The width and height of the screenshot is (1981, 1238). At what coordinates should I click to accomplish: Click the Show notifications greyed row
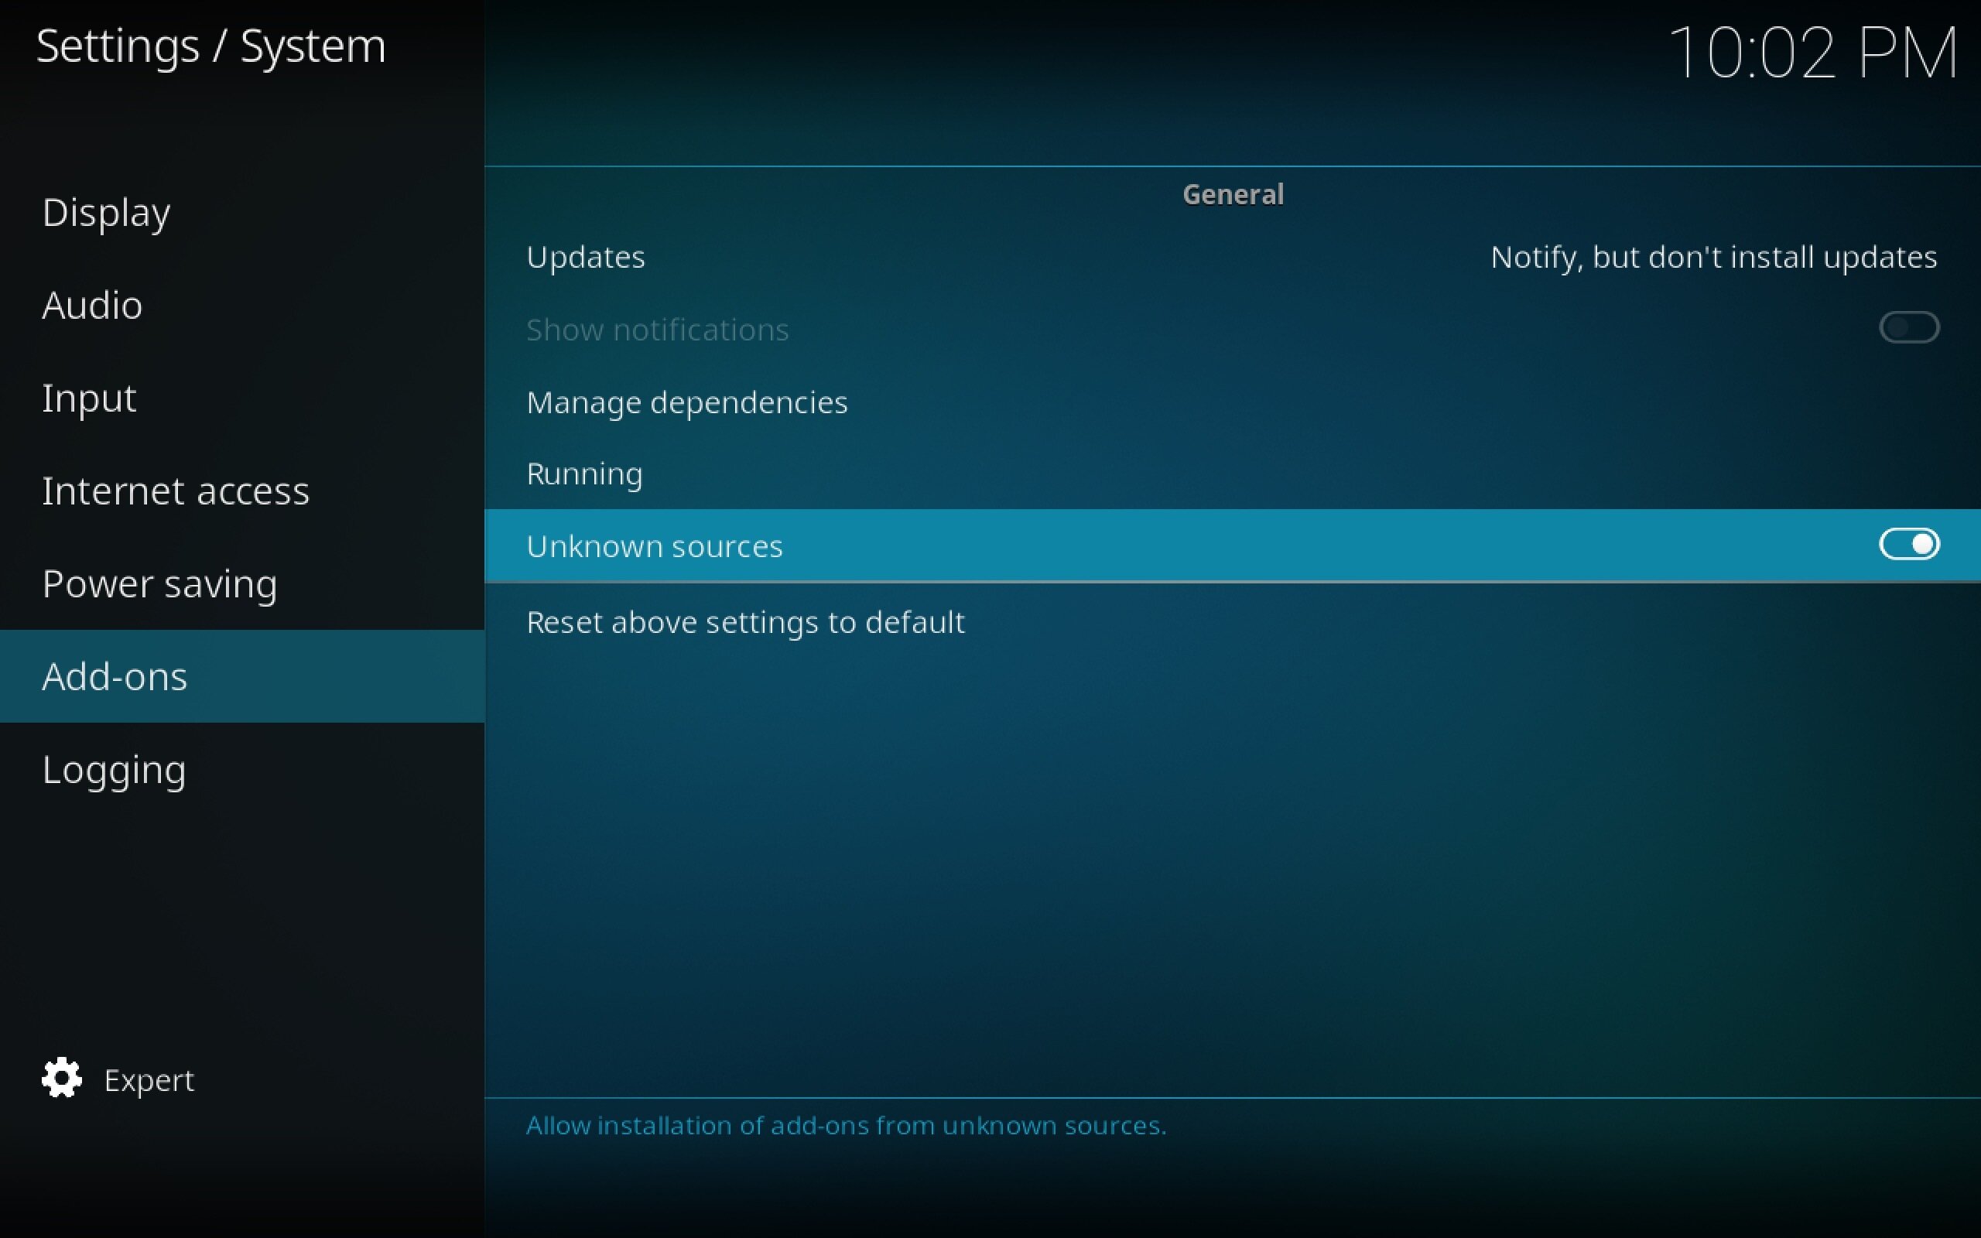(1232, 328)
